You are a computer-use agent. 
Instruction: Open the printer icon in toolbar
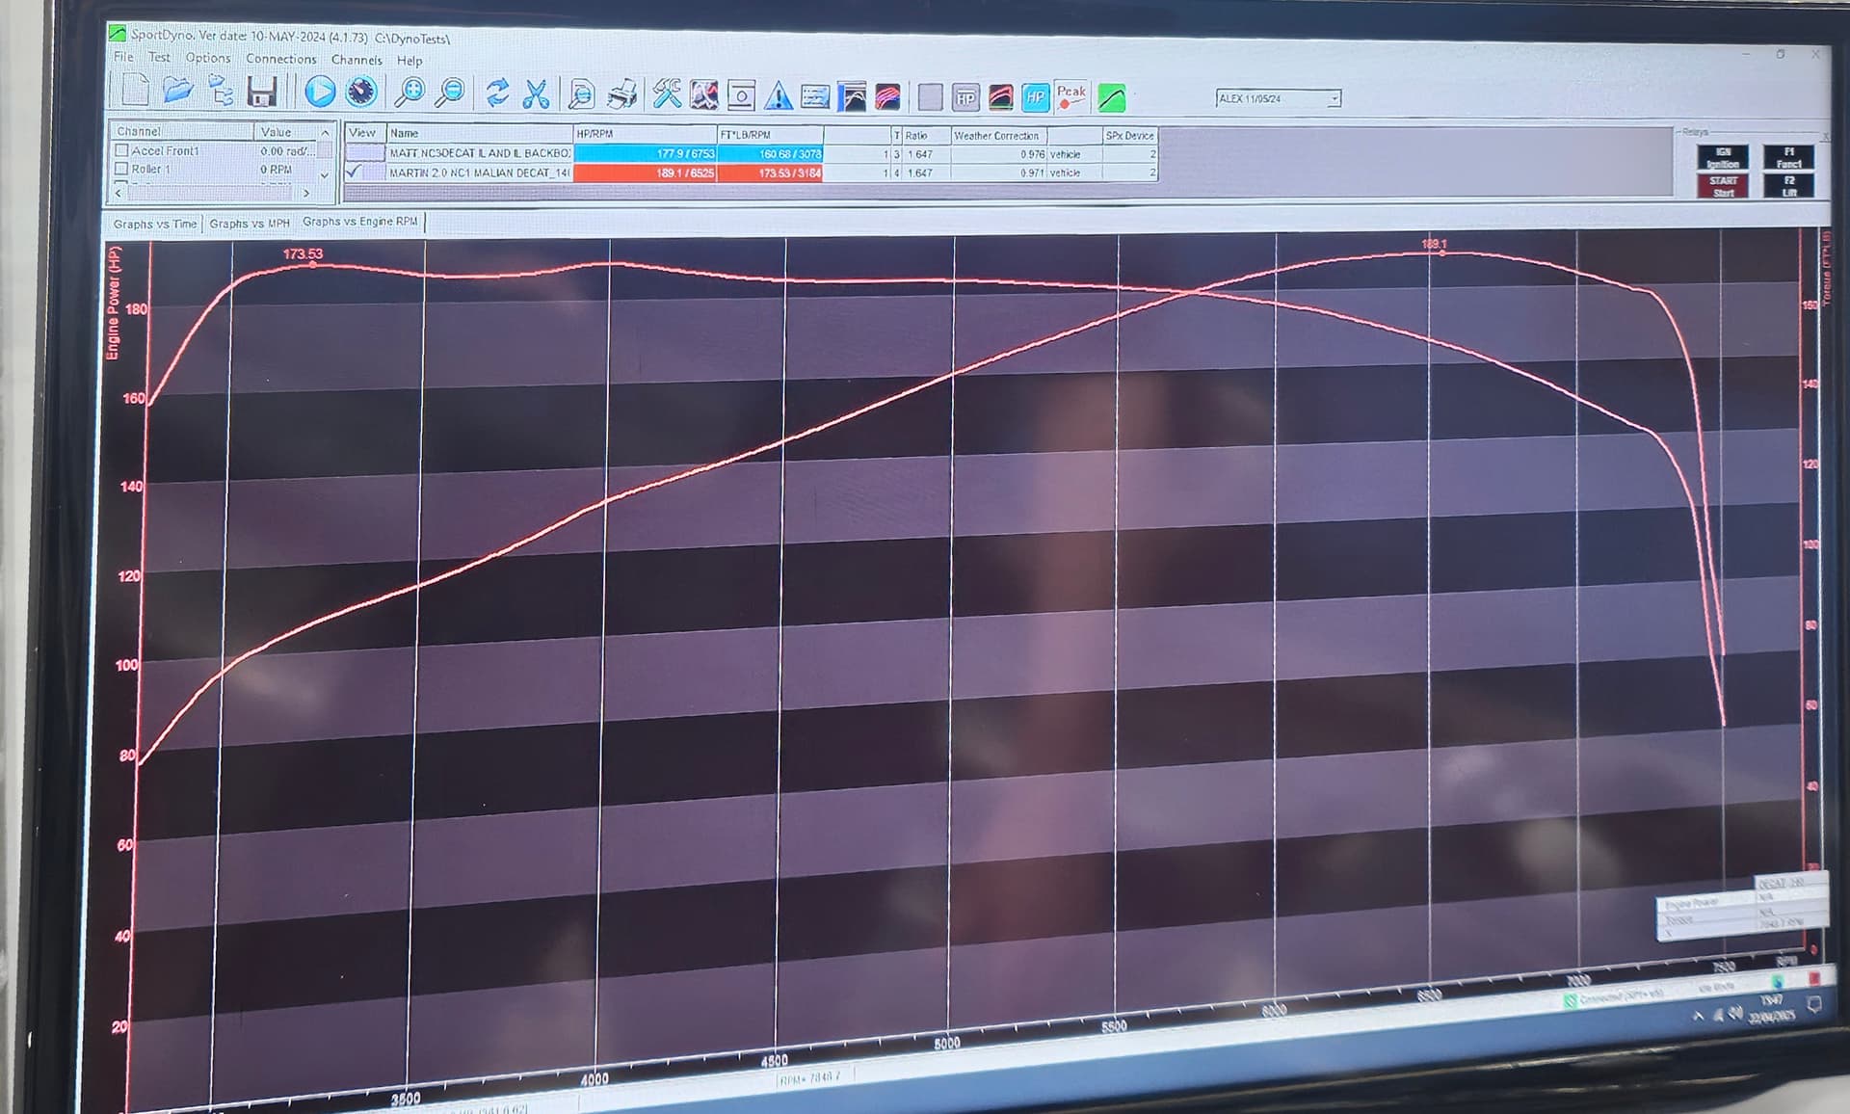pos(621,94)
